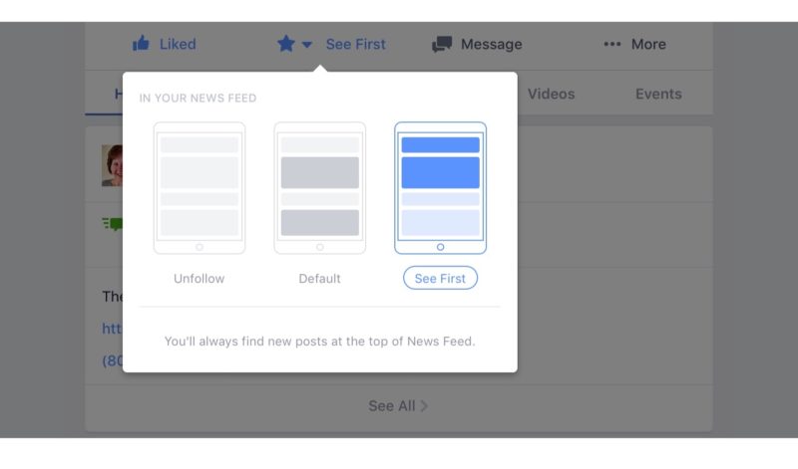Open Message
798x469 pixels.
click(x=492, y=44)
